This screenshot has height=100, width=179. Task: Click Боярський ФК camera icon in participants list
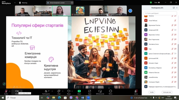click(175, 30)
